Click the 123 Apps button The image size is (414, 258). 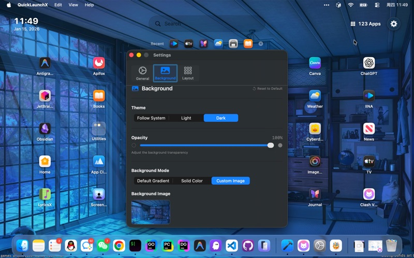pos(366,24)
